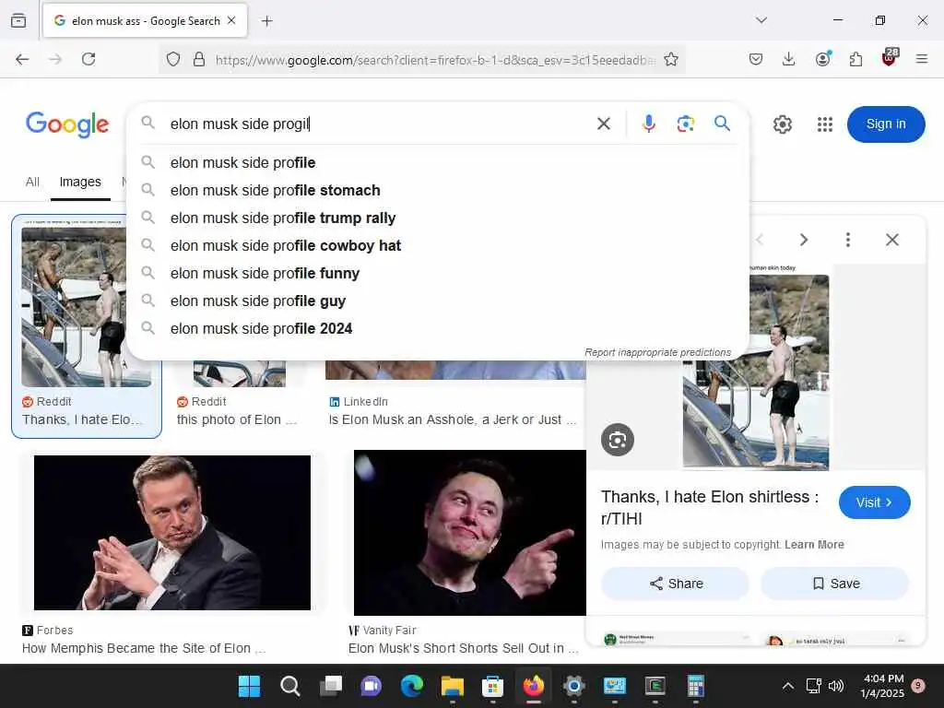Launch Microsoft Edge from taskbar
Screen dimensions: 944x708
(x=412, y=686)
